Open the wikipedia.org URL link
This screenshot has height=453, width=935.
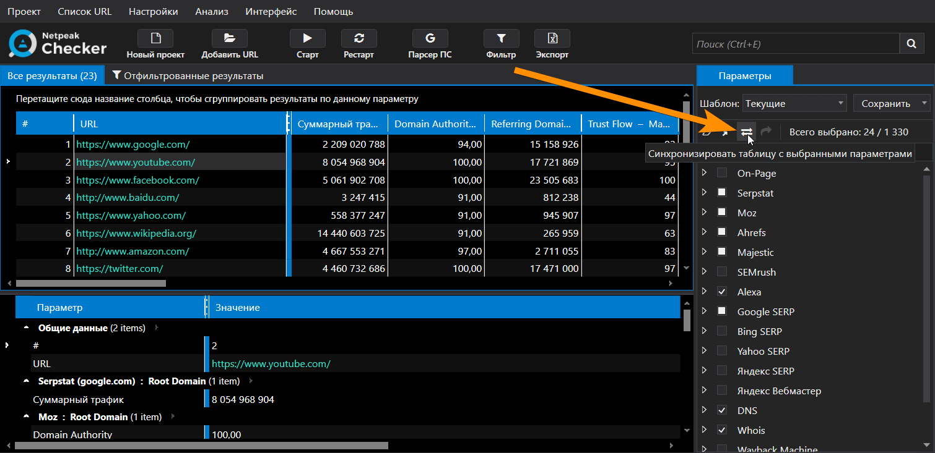pyautogui.click(x=136, y=234)
